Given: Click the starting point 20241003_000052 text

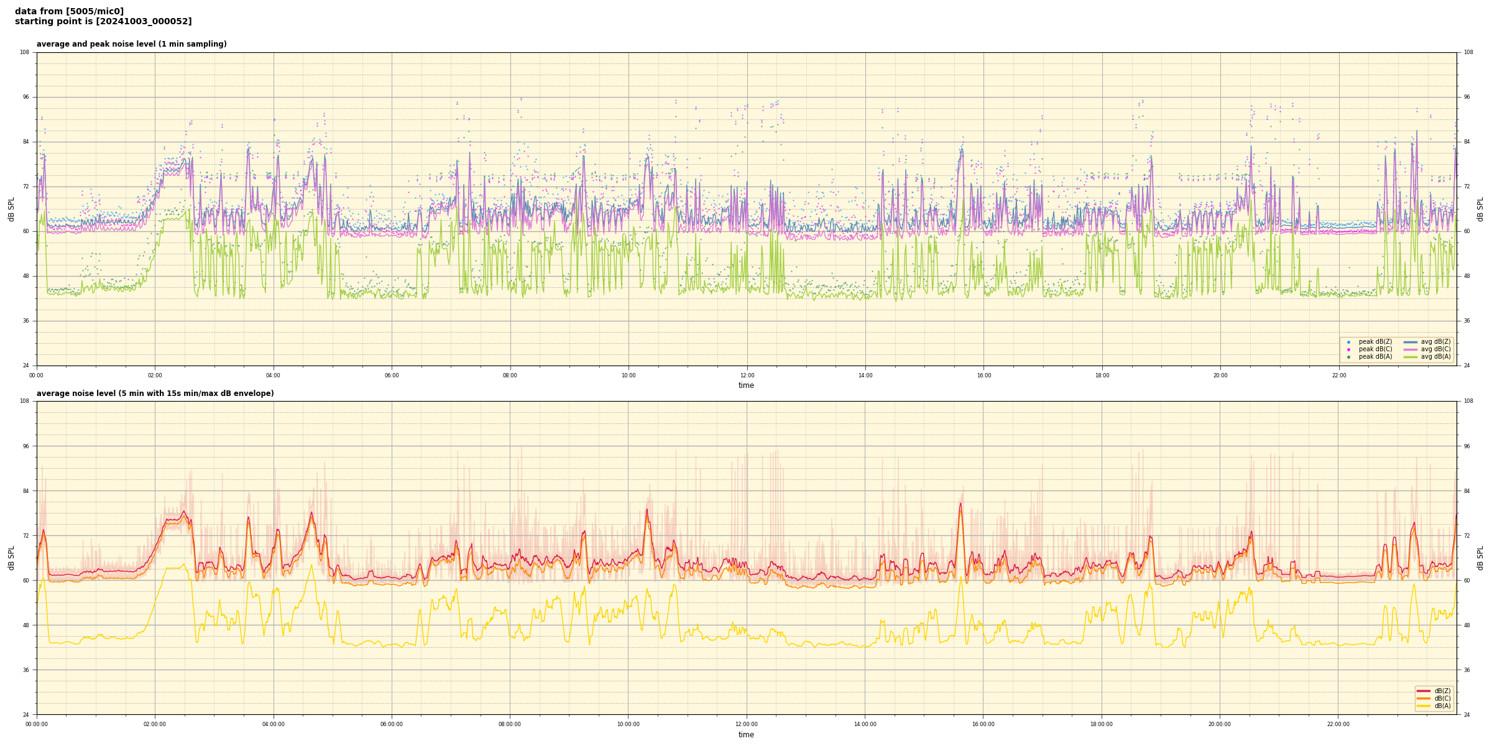Looking at the screenshot, I should 103,22.
